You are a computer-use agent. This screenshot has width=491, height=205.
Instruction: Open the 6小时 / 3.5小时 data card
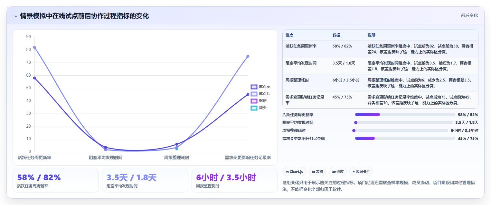[x=235, y=181]
